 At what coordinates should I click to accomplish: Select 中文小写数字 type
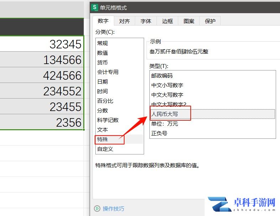pyautogui.click(x=212, y=85)
